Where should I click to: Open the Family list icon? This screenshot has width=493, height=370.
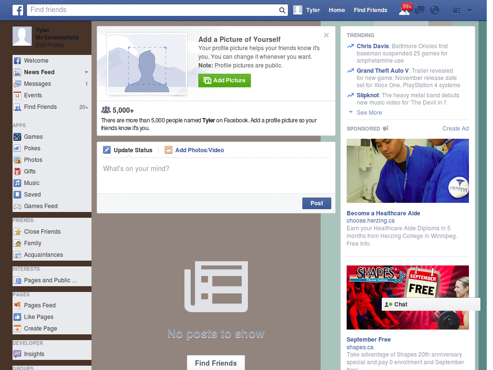pyautogui.click(x=17, y=243)
